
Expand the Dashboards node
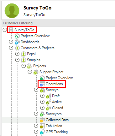(x=11, y=42)
